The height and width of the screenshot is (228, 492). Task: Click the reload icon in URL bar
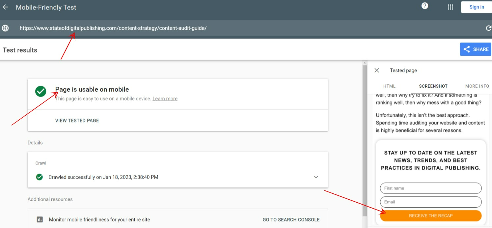[488, 28]
